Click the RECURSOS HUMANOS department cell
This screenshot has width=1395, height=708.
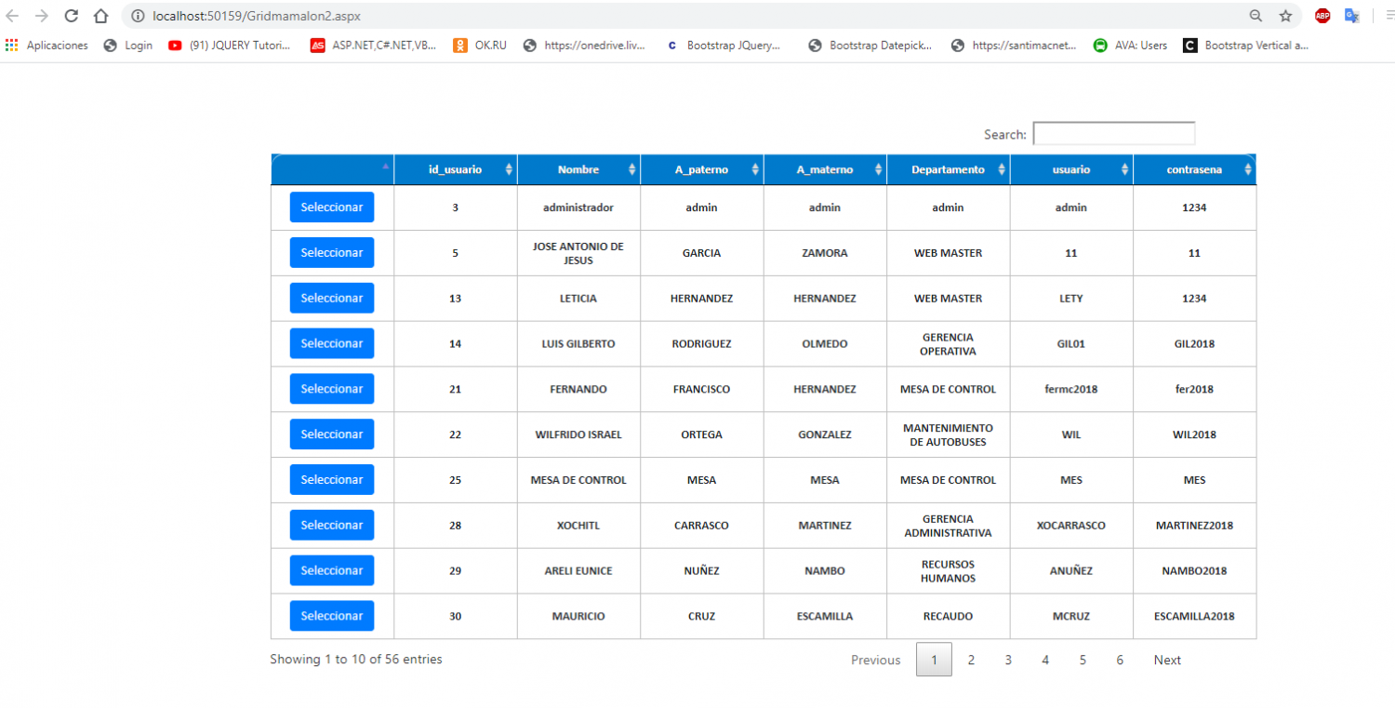pyautogui.click(x=949, y=571)
